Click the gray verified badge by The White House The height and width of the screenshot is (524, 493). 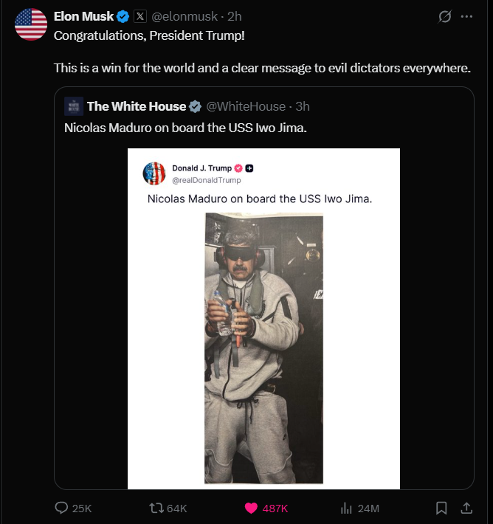coord(195,106)
